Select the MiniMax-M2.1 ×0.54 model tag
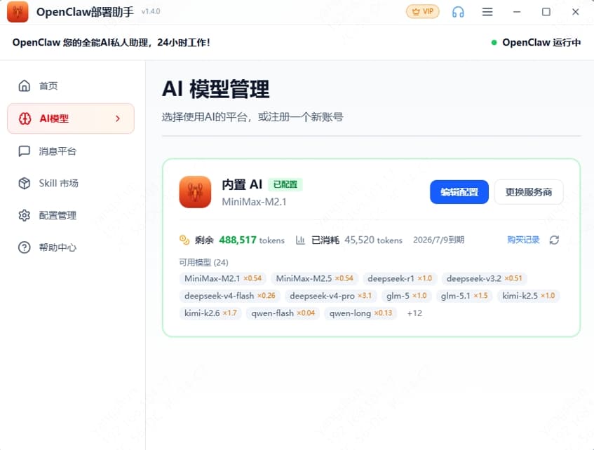This screenshot has height=450, width=594. pos(223,278)
